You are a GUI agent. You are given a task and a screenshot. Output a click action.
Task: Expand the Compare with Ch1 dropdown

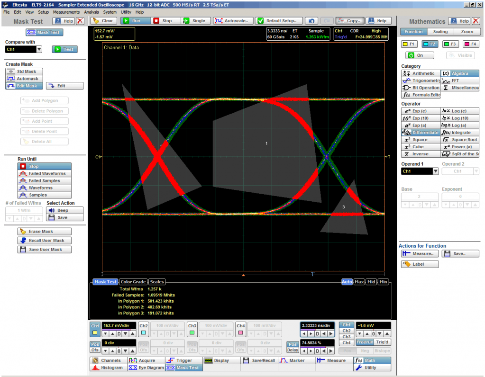pos(39,49)
